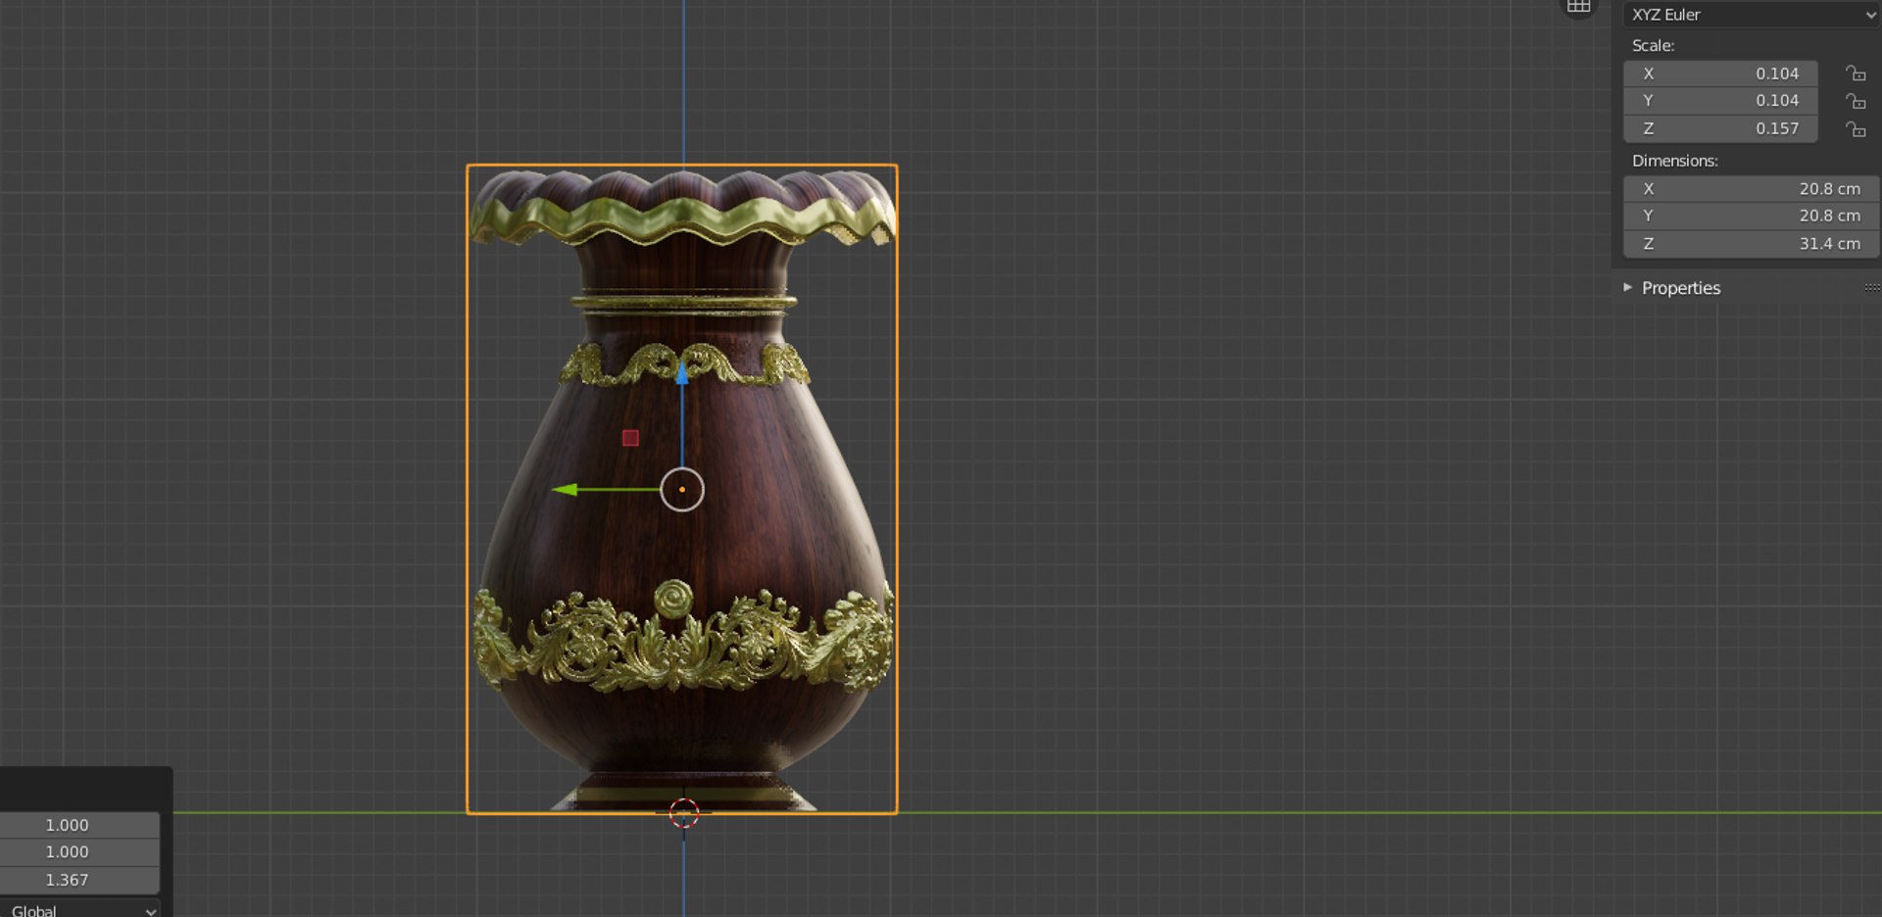This screenshot has width=1882, height=917.
Task: Toggle the lock on Scale Y
Action: tap(1855, 101)
